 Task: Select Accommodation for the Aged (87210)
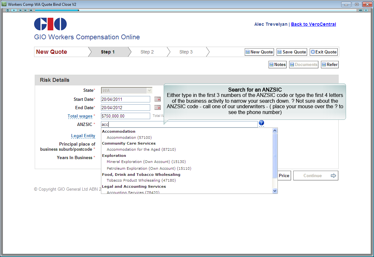pyautogui.click(x=141, y=149)
